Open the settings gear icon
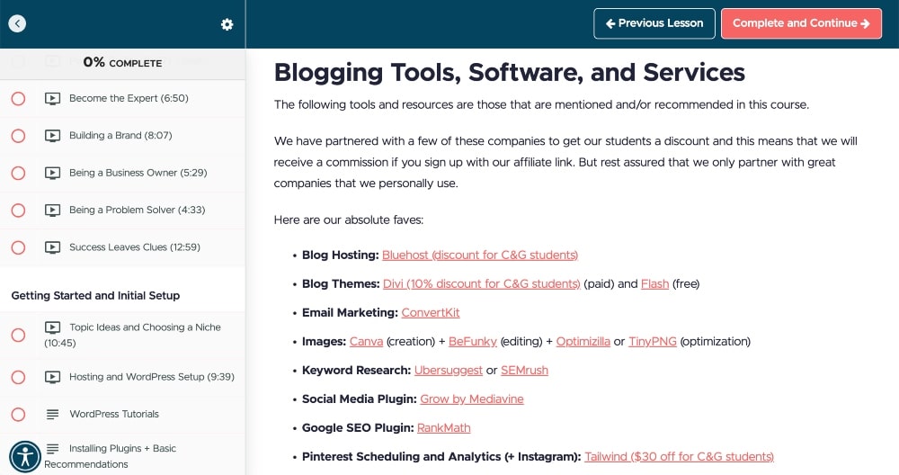Screen dimensions: 899x475 (x=227, y=24)
